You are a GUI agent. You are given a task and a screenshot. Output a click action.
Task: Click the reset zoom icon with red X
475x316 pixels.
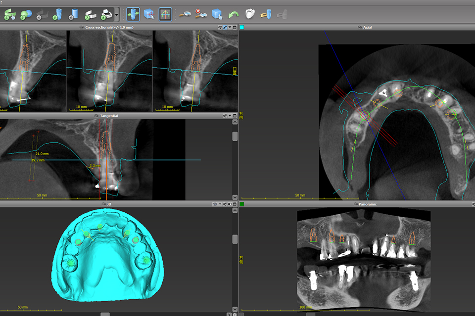tap(200, 14)
